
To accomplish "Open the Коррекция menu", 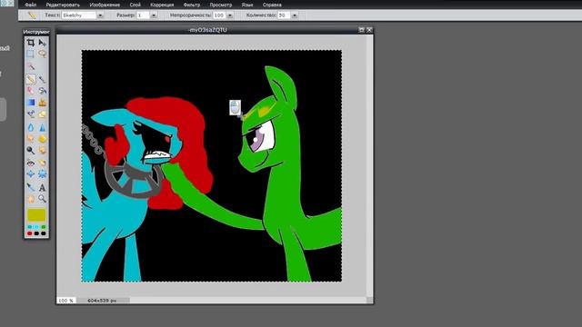I will 162,5.
